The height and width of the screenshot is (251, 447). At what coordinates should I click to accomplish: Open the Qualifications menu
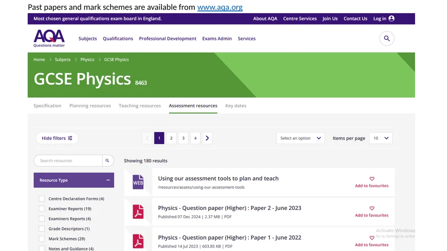tap(118, 38)
